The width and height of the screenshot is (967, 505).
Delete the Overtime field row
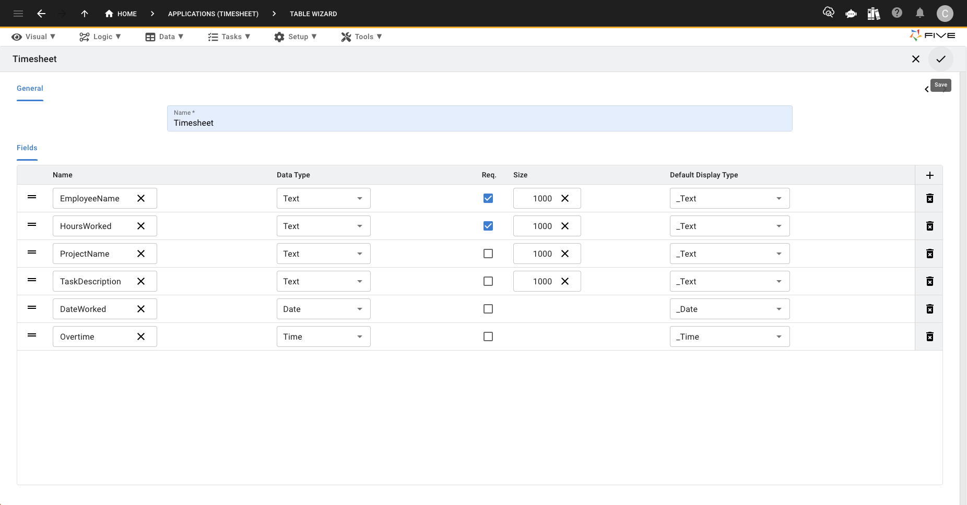click(x=930, y=336)
